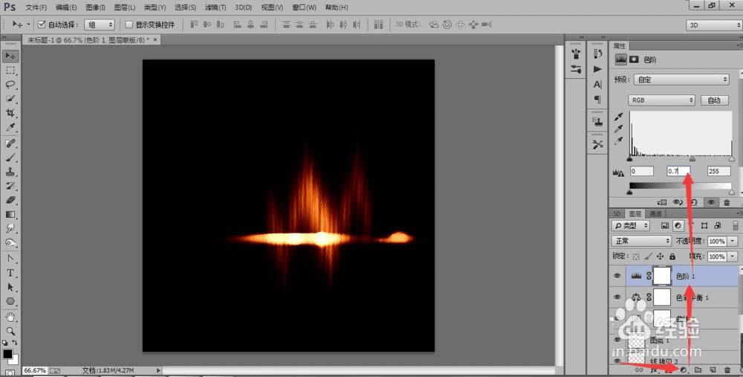
Task: Open the opacity 100% dropdown arrow
Action: tap(733, 241)
